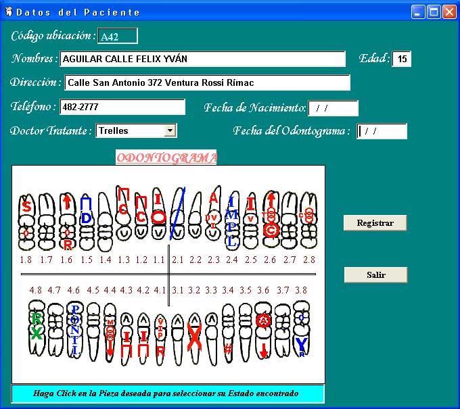Viewport: 460px width, 409px height.
Task: Select tooth 3.2 with red X
Action: coord(194,331)
